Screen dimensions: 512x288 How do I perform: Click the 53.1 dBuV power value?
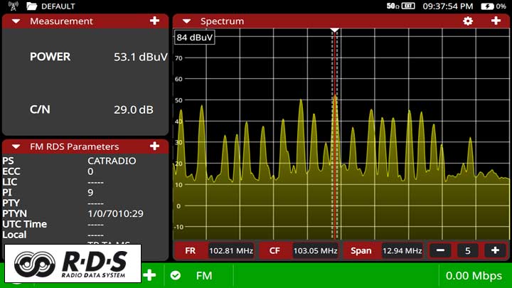(x=140, y=57)
